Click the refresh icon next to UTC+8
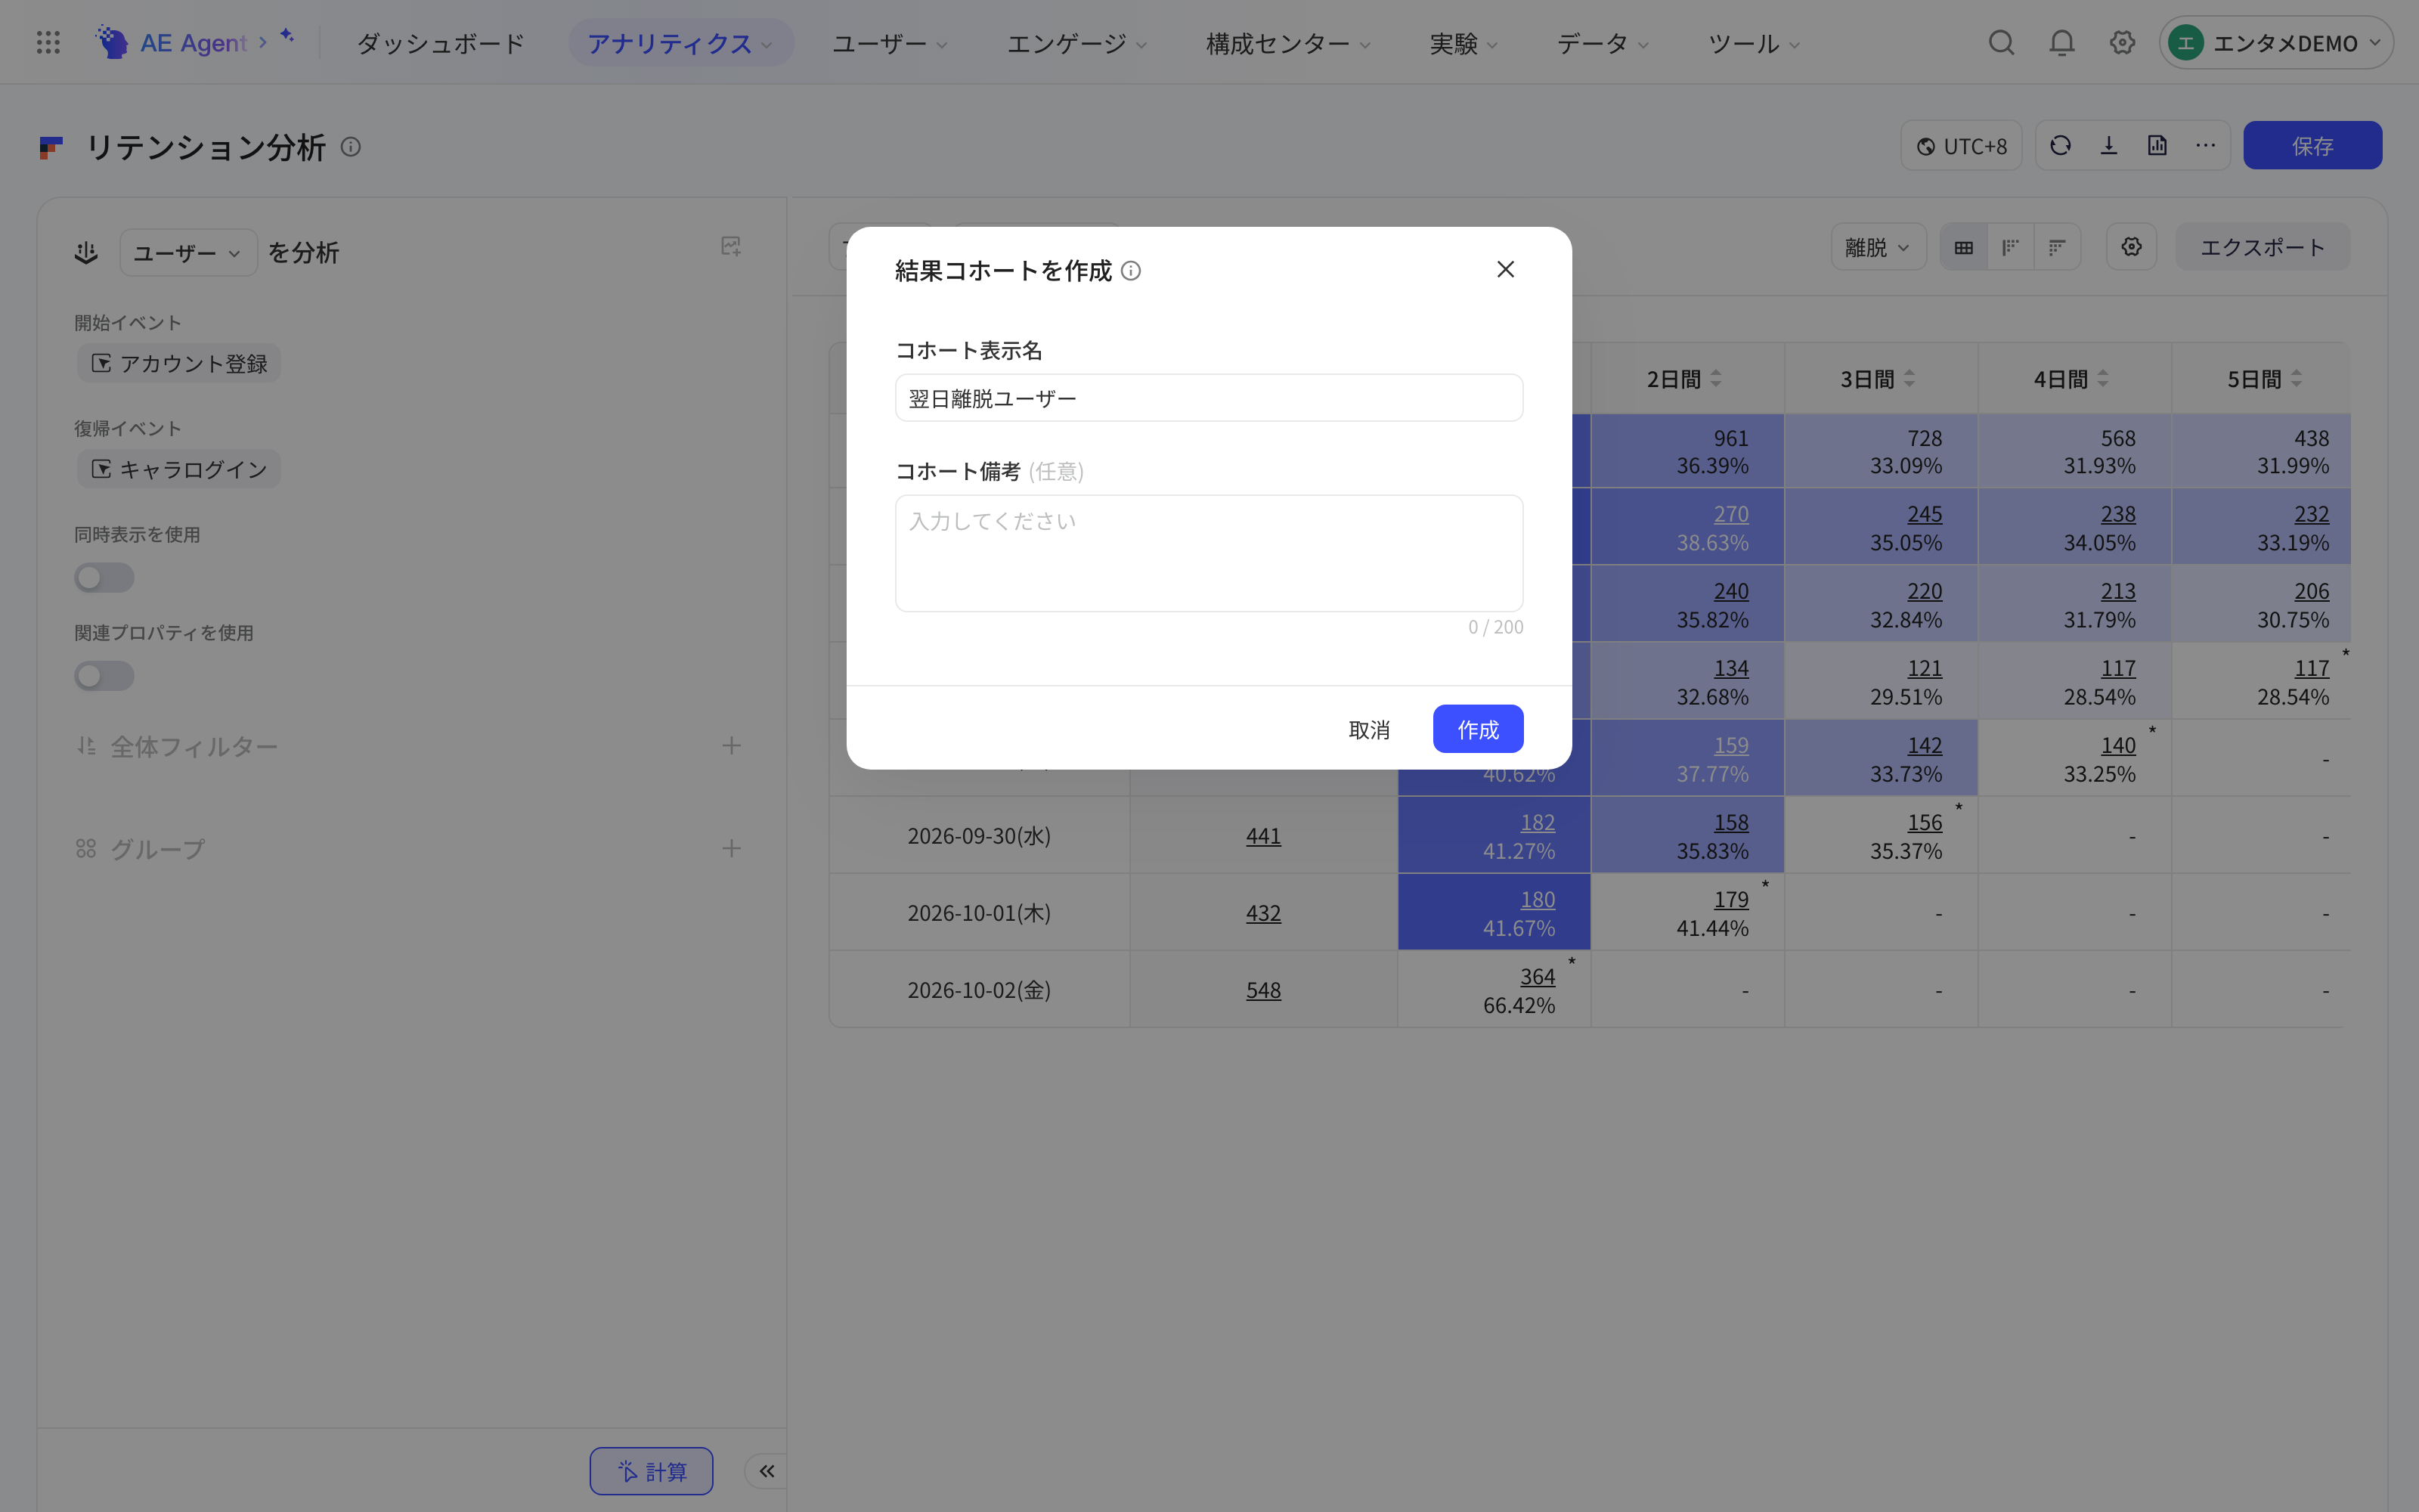 pos(2060,146)
